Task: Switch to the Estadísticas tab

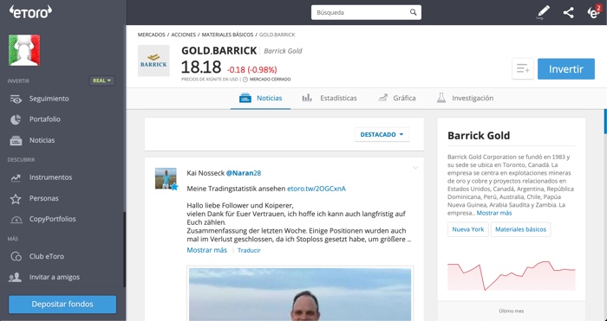Action: coord(330,98)
